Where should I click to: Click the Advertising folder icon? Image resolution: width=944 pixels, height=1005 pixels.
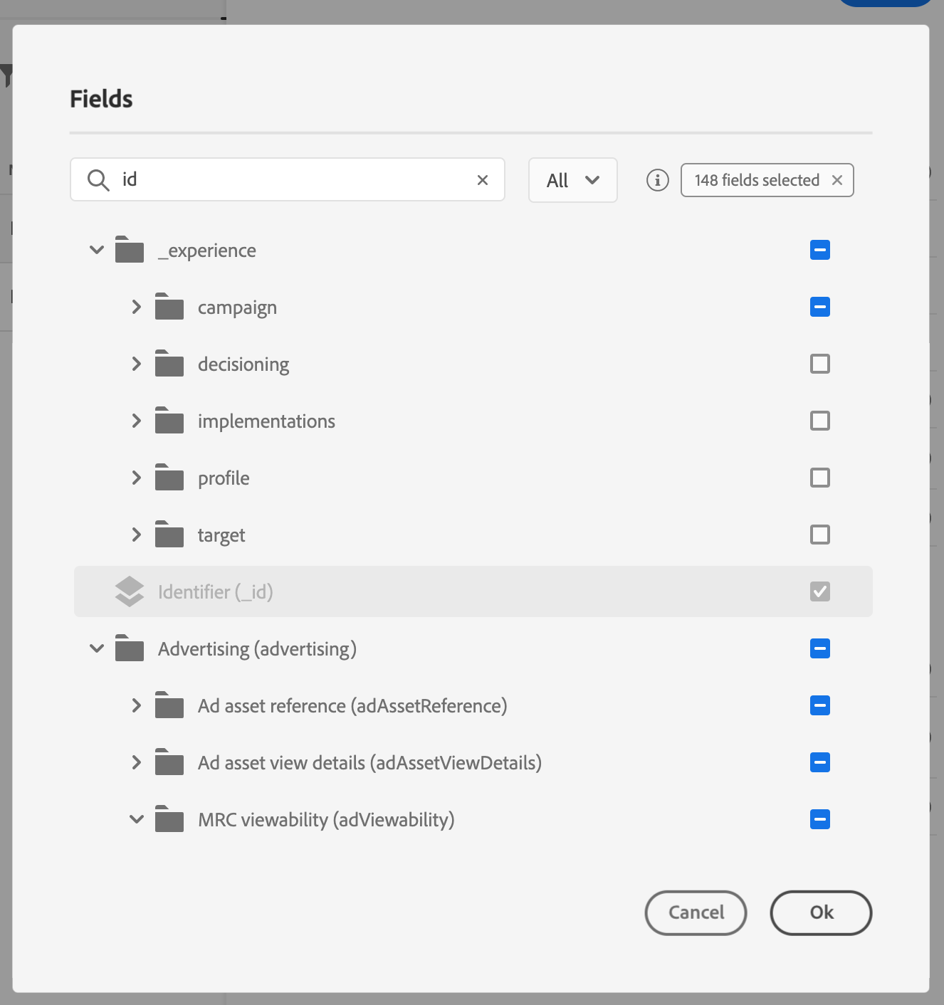click(130, 648)
